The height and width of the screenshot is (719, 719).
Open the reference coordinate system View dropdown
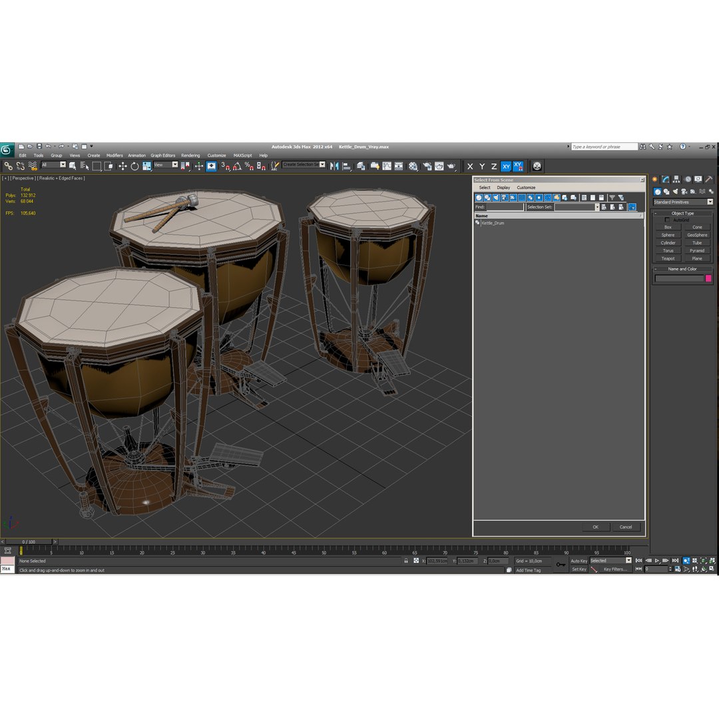click(166, 164)
